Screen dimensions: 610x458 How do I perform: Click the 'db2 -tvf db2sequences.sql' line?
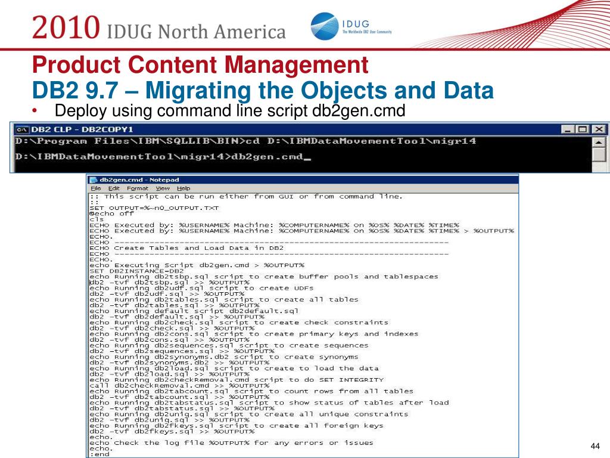point(182,351)
